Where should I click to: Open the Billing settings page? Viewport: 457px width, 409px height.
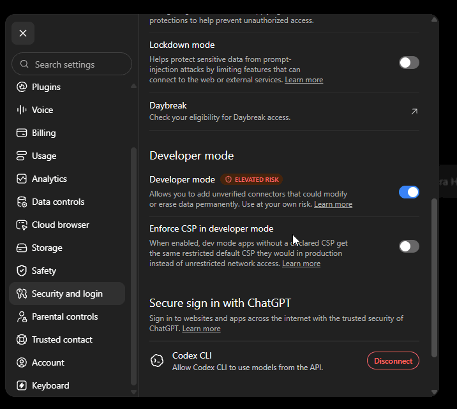67,133
